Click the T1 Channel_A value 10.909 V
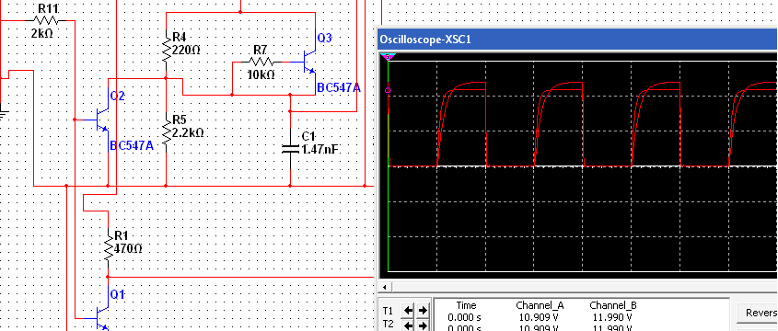The width and height of the screenshot is (778, 331). 540,316
